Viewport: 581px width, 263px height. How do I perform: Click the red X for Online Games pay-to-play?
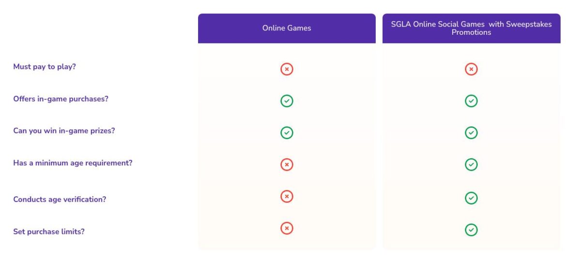click(x=287, y=69)
